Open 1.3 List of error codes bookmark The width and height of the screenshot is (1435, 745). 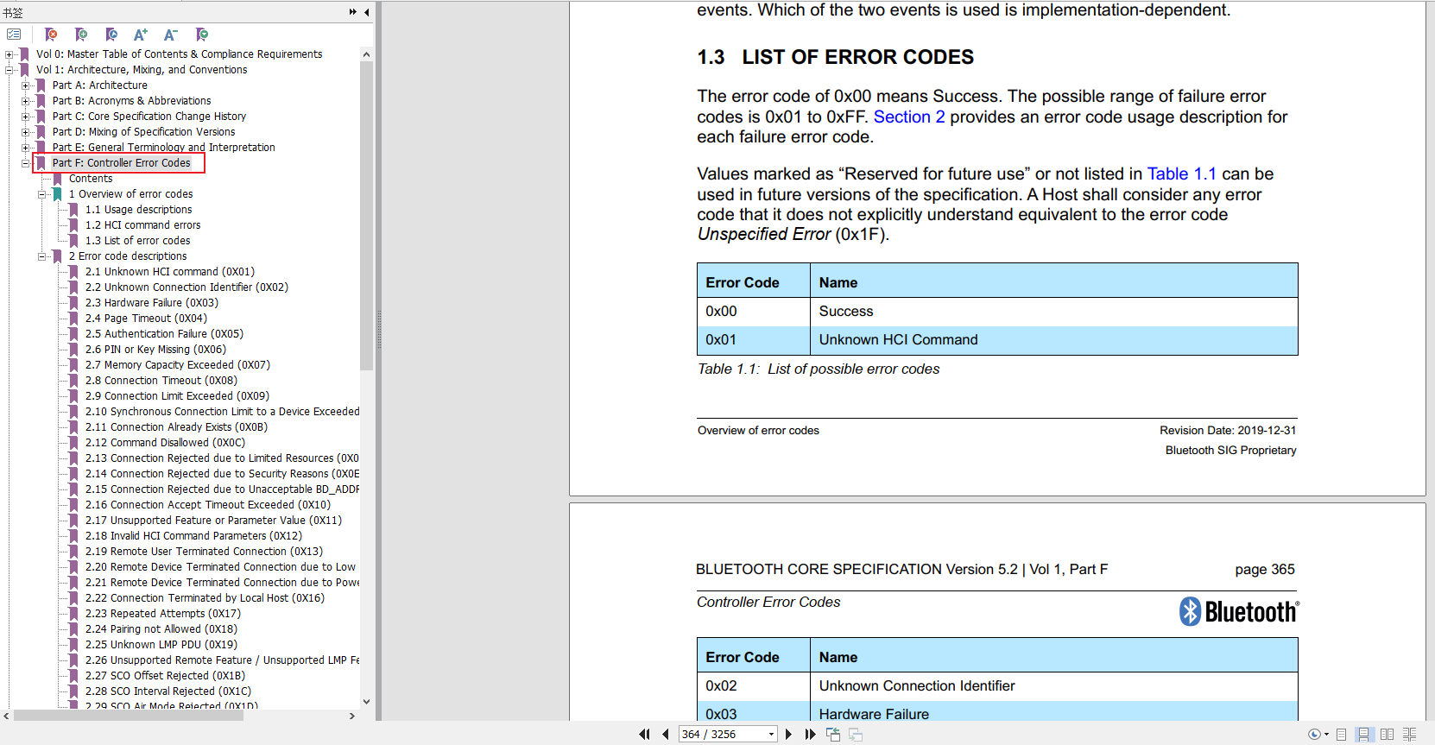(137, 241)
